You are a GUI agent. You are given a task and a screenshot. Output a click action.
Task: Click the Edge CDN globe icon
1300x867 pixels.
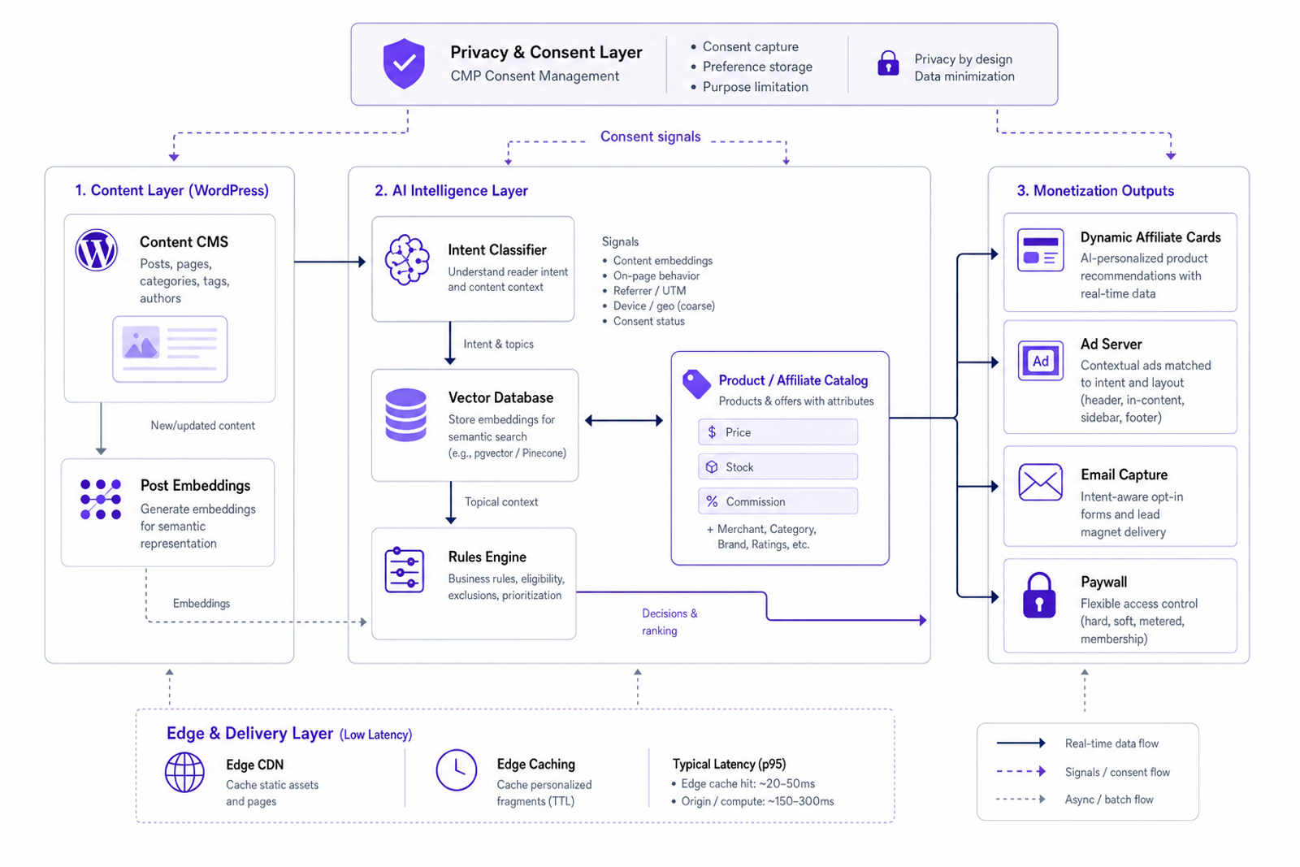click(184, 772)
